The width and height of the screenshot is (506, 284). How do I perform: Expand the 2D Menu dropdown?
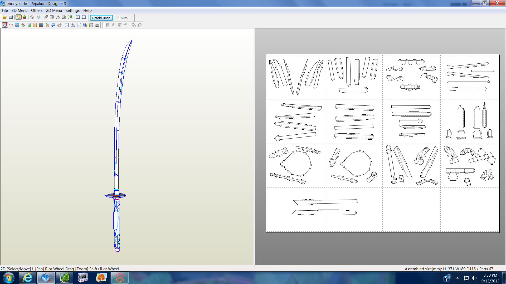[x=54, y=11]
